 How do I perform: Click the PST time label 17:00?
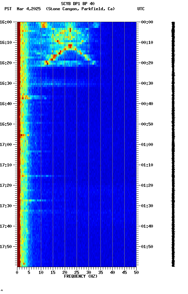coord(6,145)
